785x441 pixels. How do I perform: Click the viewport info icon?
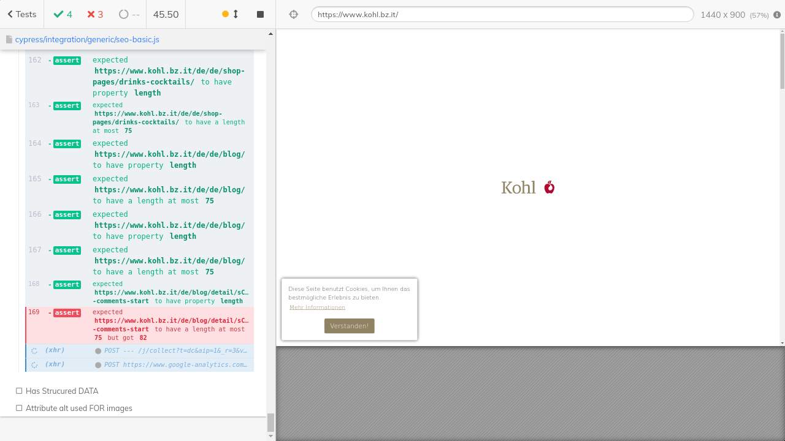pyautogui.click(x=777, y=15)
